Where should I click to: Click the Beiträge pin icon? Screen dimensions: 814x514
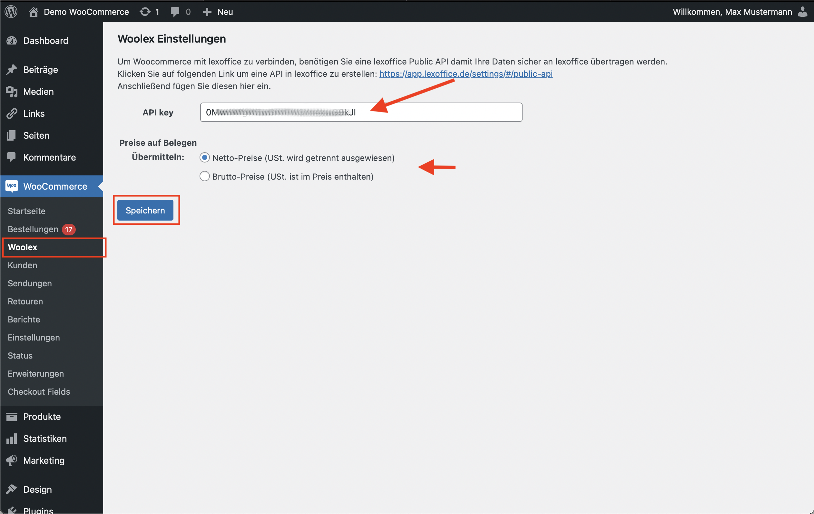click(x=12, y=70)
